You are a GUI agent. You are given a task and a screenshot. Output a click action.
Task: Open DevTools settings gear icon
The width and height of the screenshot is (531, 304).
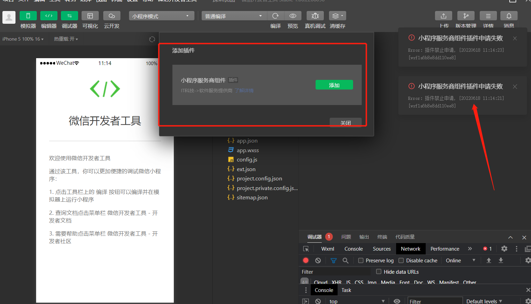pos(504,249)
